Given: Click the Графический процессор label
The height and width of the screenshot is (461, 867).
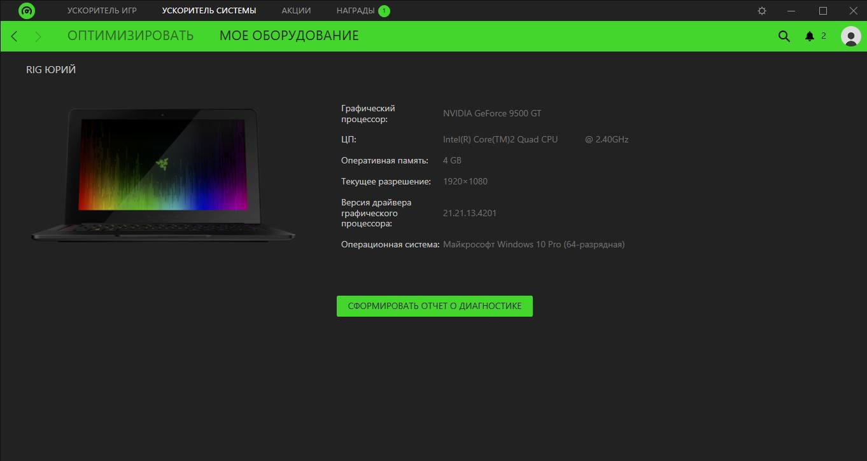Looking at the screenshot, I should coord(369,114).
